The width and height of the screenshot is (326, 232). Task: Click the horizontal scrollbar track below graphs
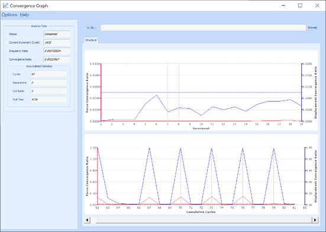[x=201, y=220]
